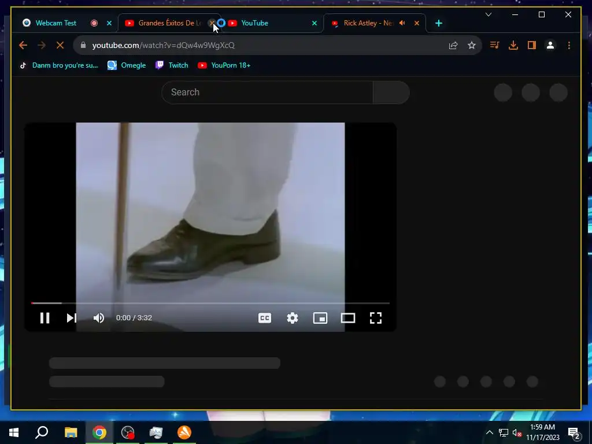Open Chrome profile menu
592x444 pixels.
pos(550,45)
